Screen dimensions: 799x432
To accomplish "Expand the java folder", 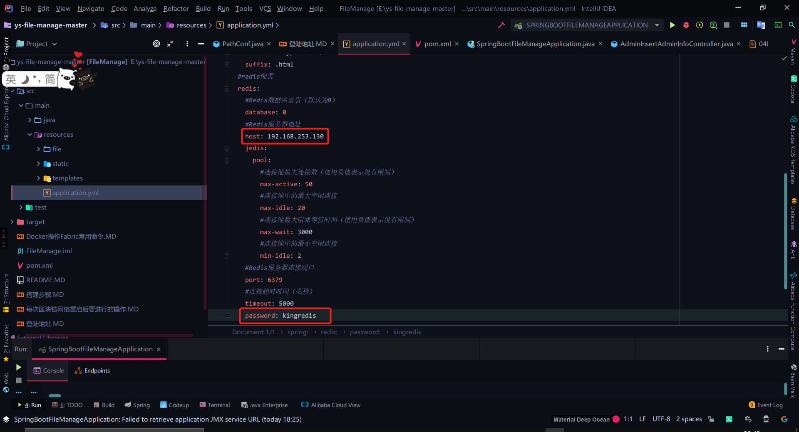I will [30, 120].
